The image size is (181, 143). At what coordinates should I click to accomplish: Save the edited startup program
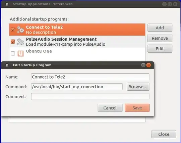[137, 108]
